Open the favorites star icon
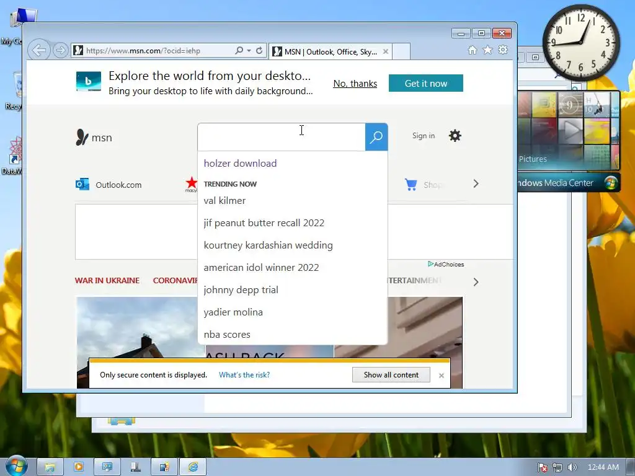The height and width of the screenshot is (476, 635). click(487, 50)
